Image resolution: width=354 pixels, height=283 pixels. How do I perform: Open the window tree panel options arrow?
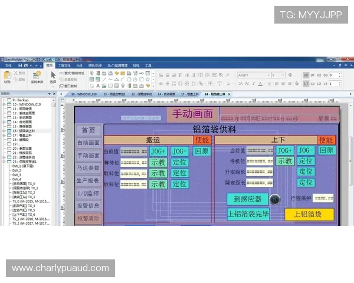pos(49,94)
